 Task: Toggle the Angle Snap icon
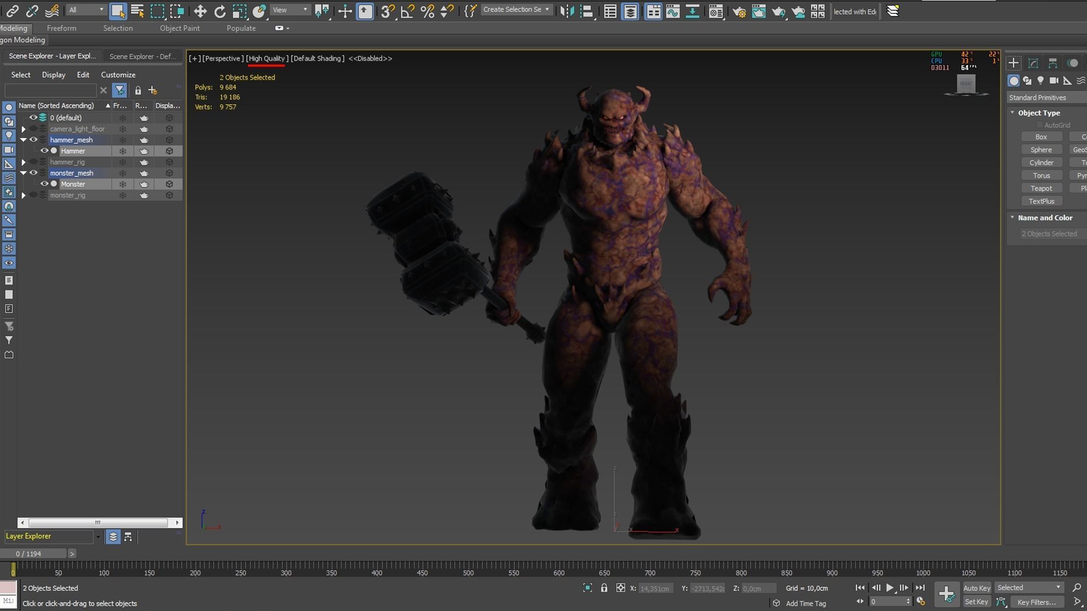point(408,11)
